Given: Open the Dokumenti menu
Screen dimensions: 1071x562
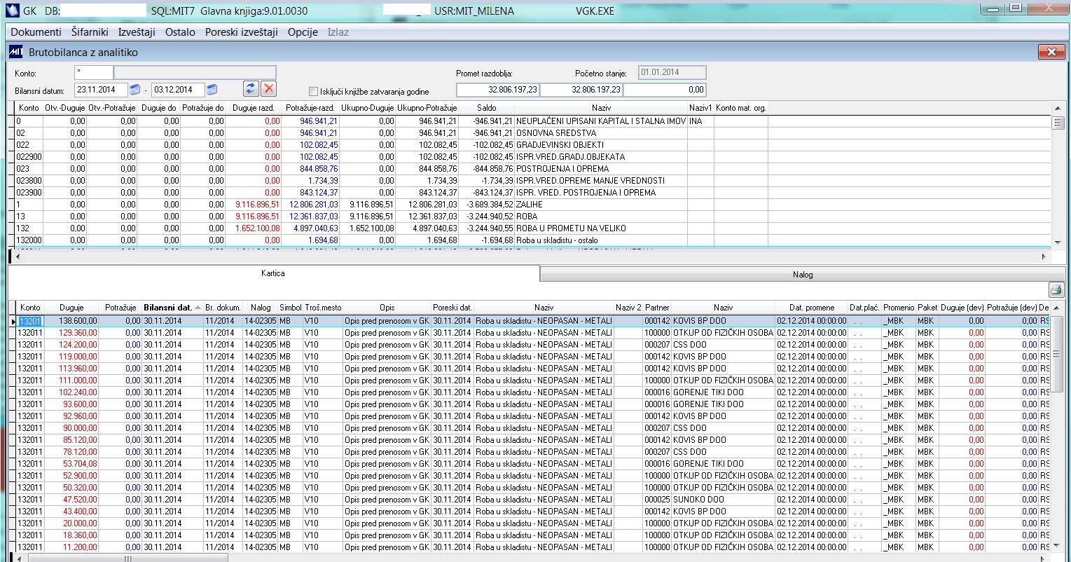Looking at the screenshot, I should tap(36, 32).
